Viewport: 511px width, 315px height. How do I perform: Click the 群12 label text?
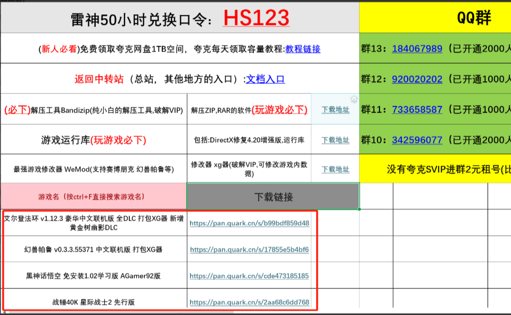[374, 79]
